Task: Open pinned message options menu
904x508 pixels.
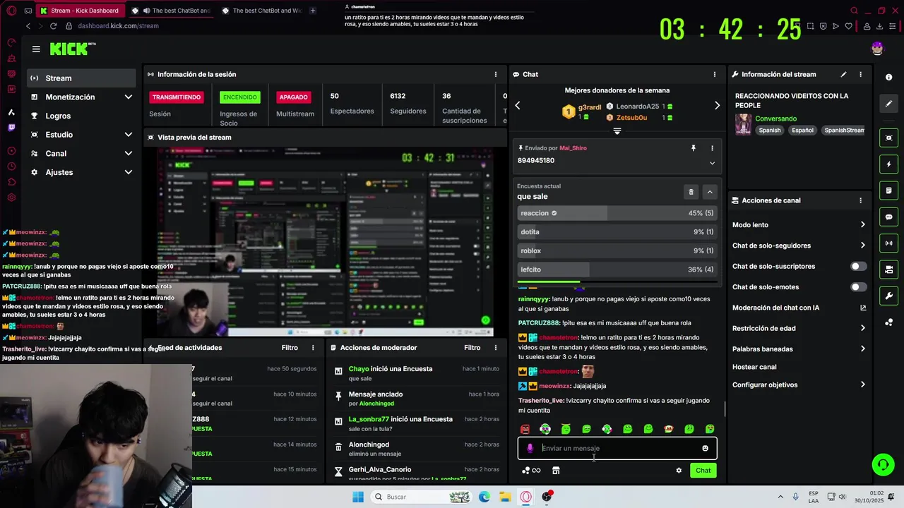Action: pos(712,148)
